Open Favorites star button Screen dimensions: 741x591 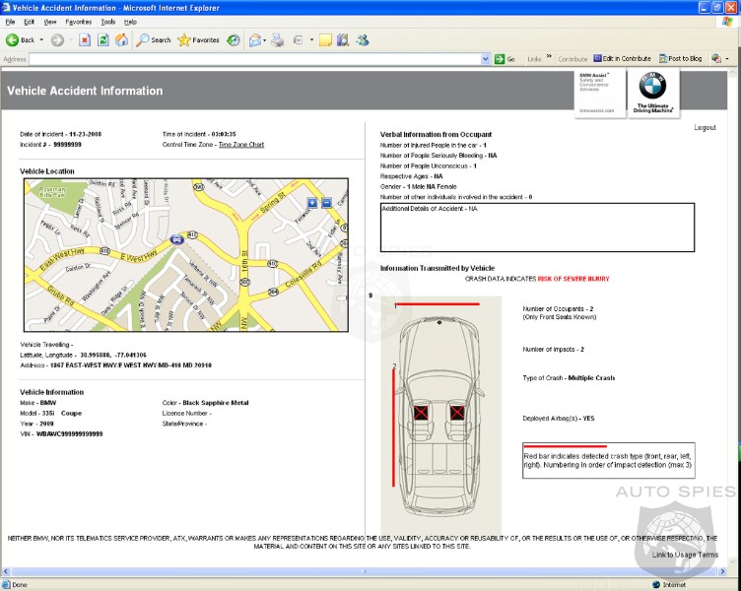click(198, 40)
